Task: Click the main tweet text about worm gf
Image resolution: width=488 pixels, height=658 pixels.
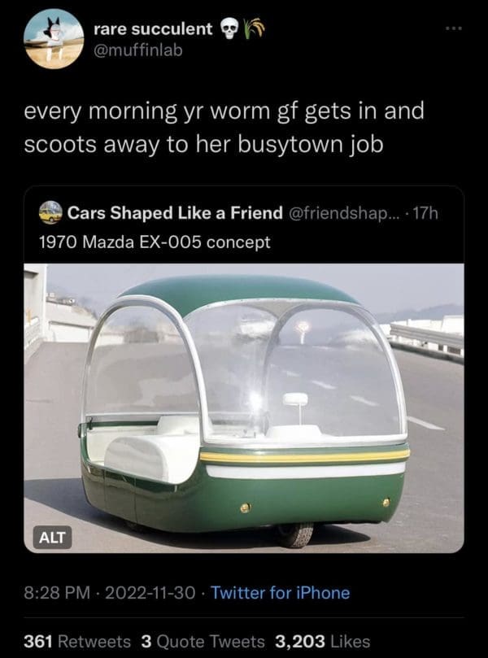Action: pos(224,128)
